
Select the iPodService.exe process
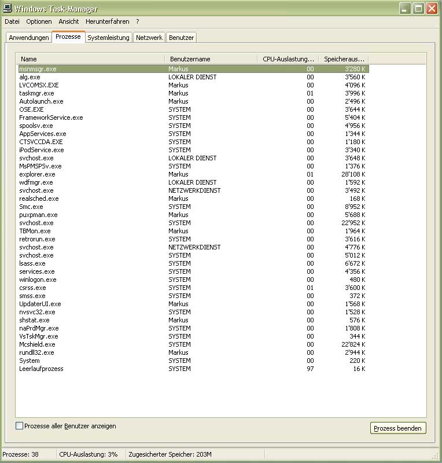pyautogui.click(x=193, y=150)
